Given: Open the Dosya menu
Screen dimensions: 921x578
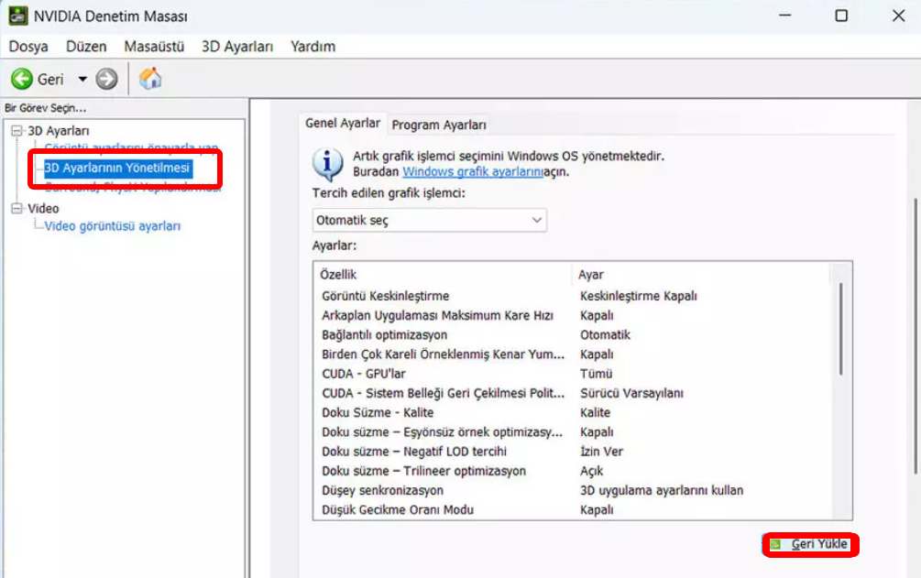Looking at the screenshot, I should coord(28,46).
